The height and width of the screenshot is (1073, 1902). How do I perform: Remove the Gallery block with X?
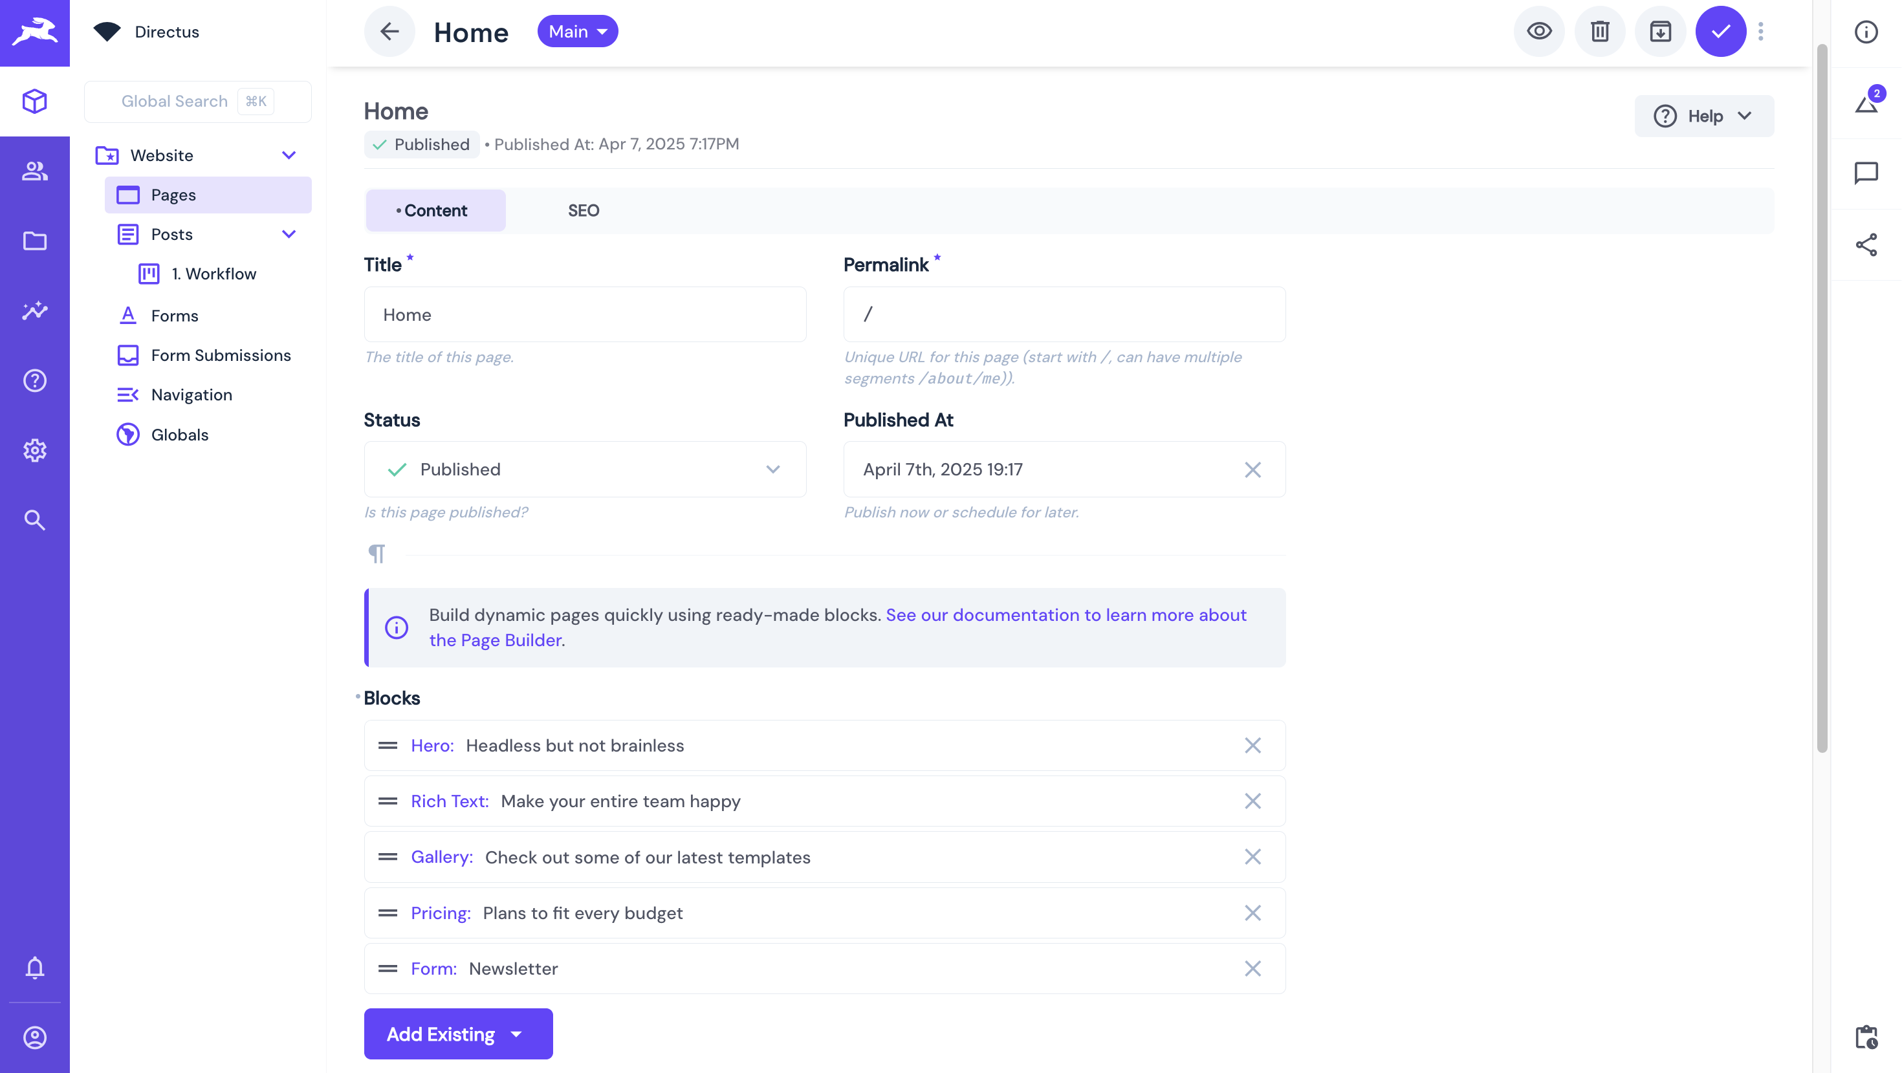pos(1252,857)
